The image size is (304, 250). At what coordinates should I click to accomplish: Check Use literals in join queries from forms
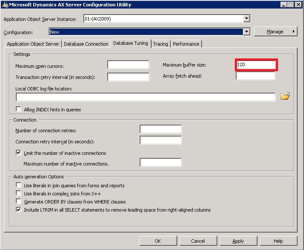19,185
